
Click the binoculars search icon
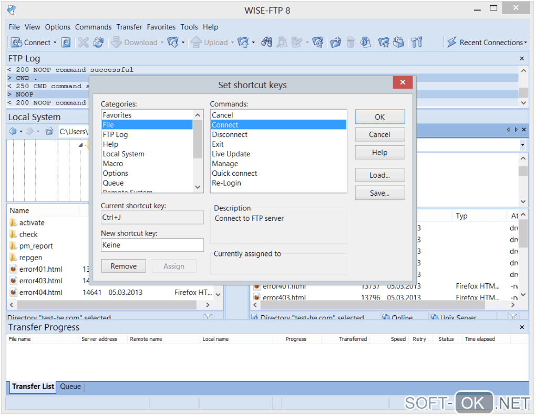coord(266,42)
